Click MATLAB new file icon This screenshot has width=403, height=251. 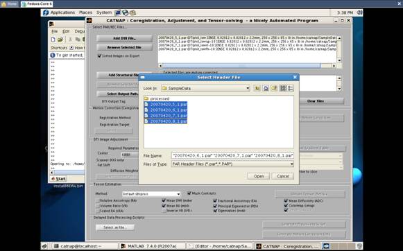coord(53,40)
